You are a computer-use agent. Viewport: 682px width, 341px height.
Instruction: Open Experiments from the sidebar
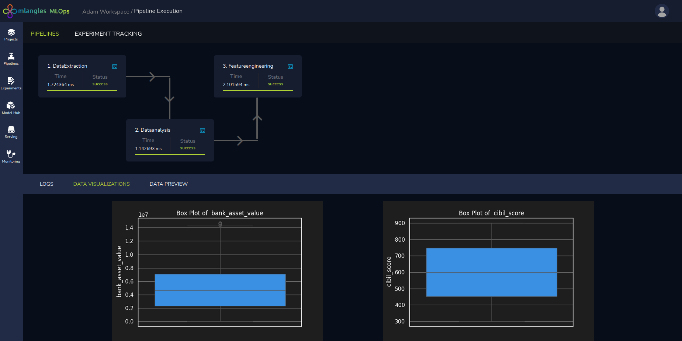[x=11, y=83]
